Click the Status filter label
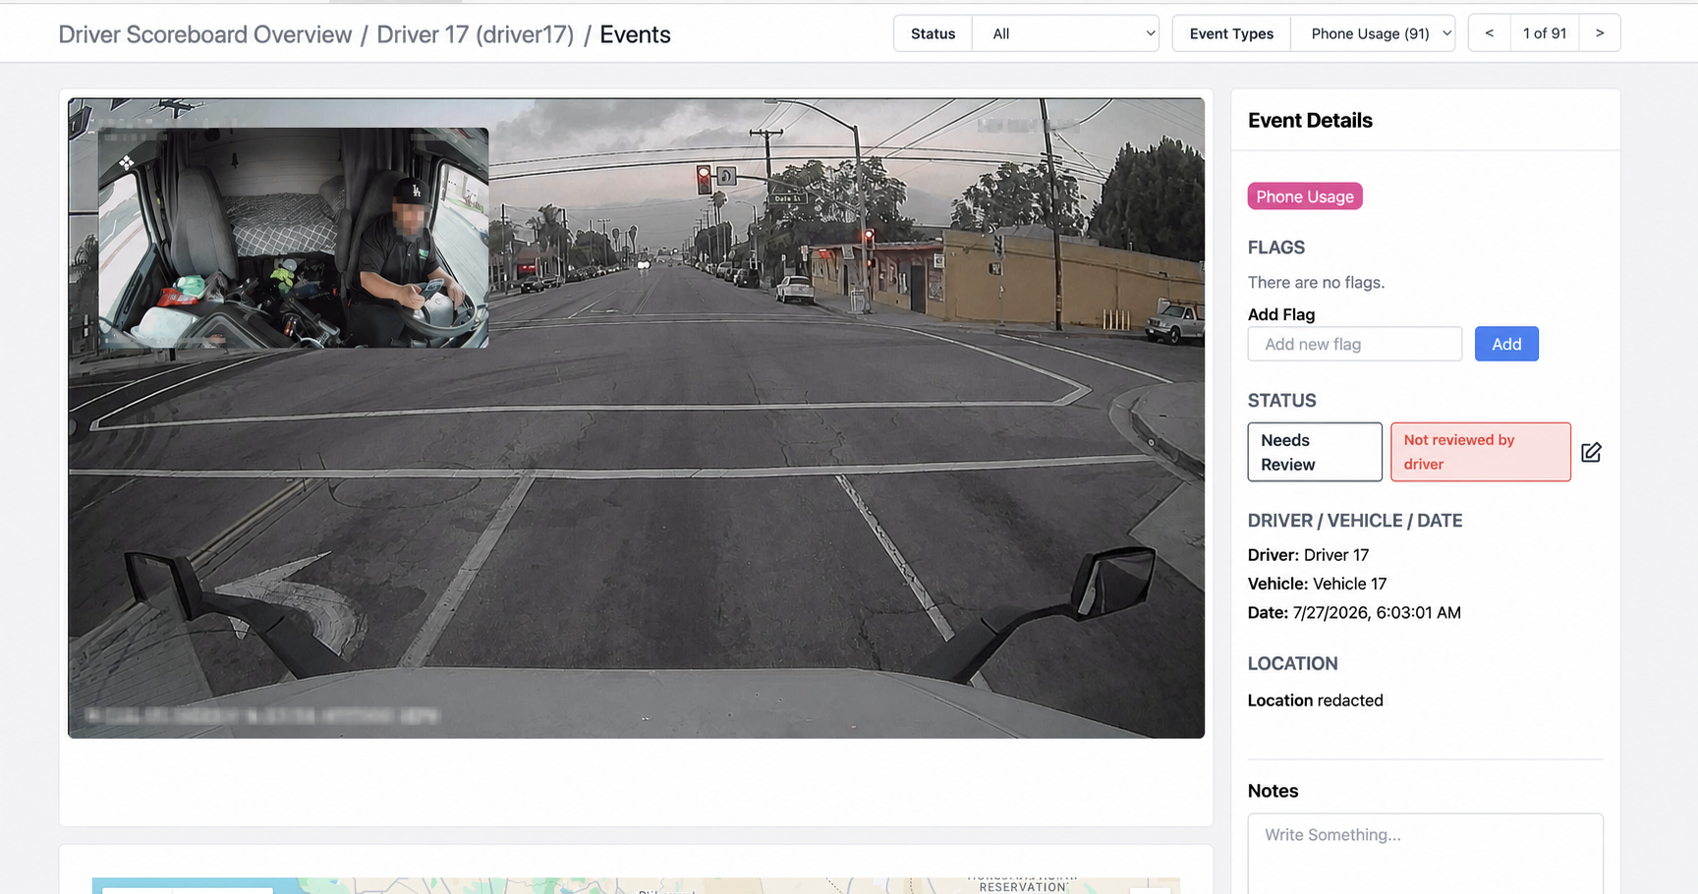Image resolution: width=1698 pixels, height=894 pixels. (x=933, y=33)
